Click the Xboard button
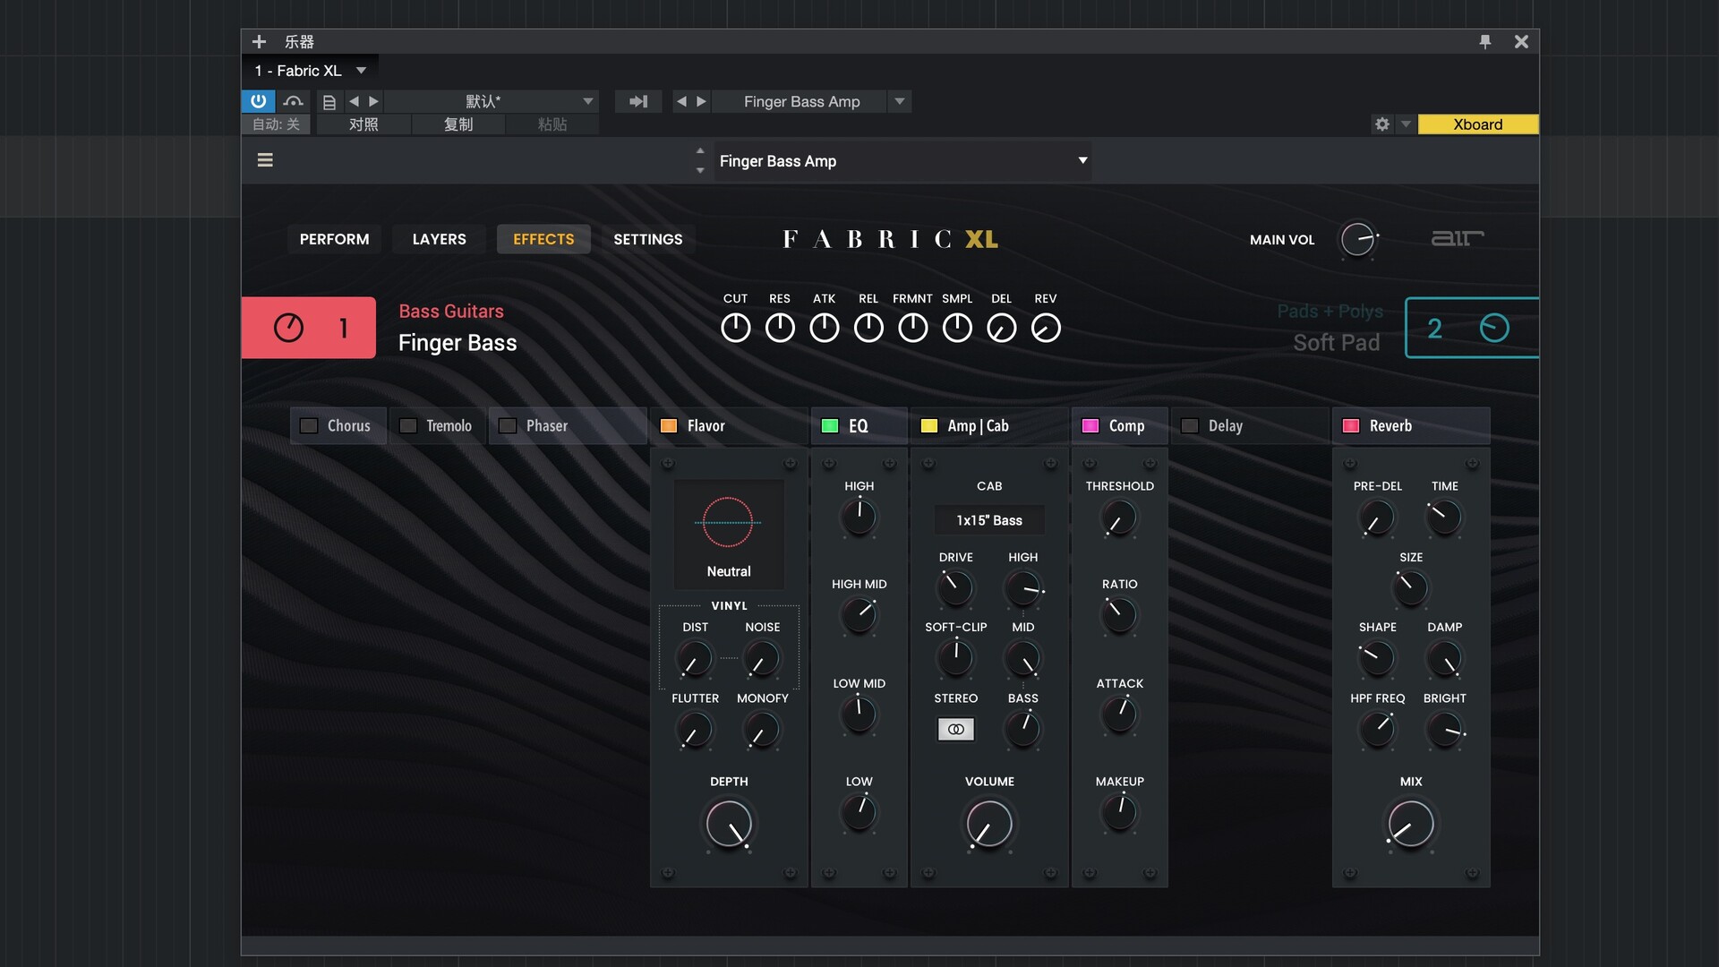This screenshot has height=967, width=1719. 1477,124
